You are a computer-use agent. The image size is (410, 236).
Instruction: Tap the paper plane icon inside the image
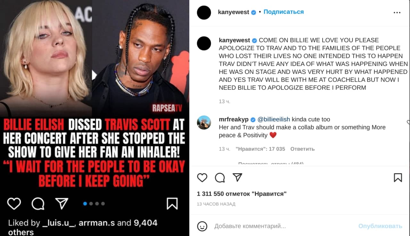pos(62,203)
